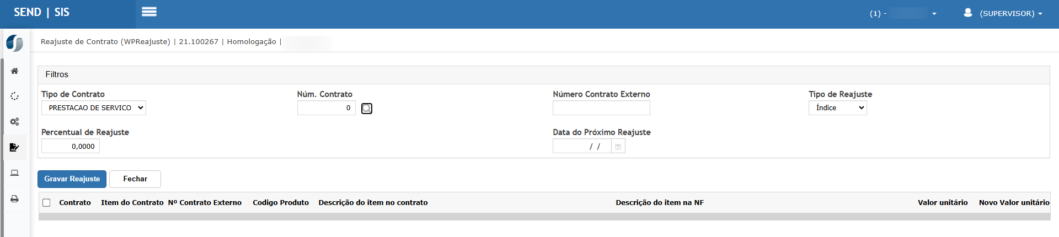
Task: Click the hamburger menu icon
Action: pyautogui.click(x=149, y=12)
